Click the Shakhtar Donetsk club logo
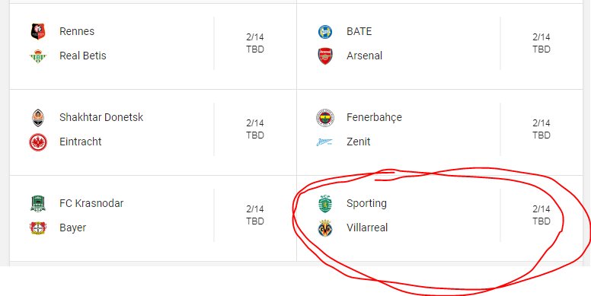591x296 pixels. point(37,117)
